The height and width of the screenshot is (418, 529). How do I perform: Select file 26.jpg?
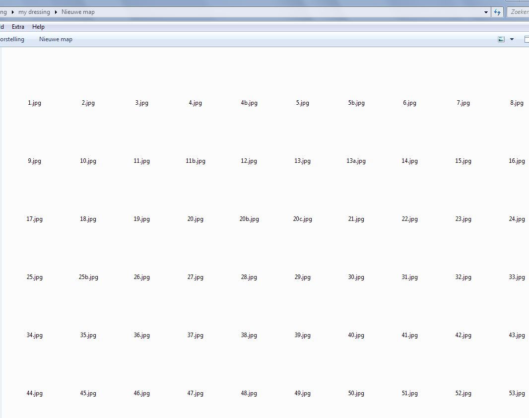point(142,277)
